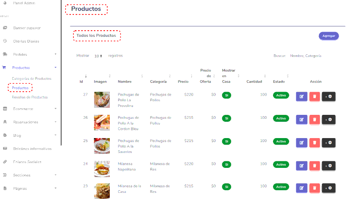Click the Agregar button

pyautogui.click(x=329, y=36)
